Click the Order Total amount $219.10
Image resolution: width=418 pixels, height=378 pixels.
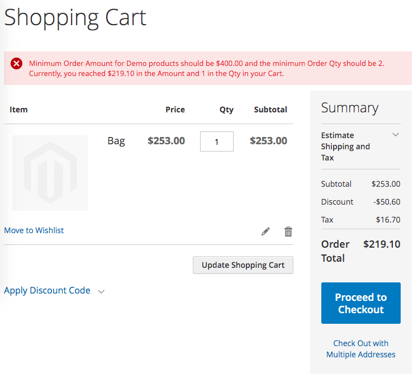(382, 244)
